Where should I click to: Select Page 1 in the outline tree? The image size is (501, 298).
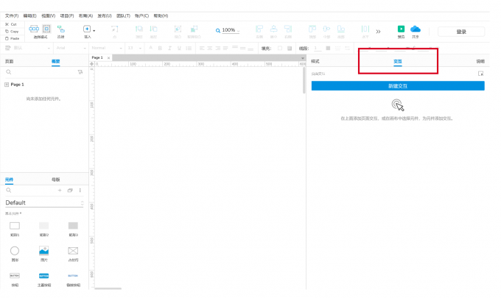pyautogui.click(x=17, y=85)
